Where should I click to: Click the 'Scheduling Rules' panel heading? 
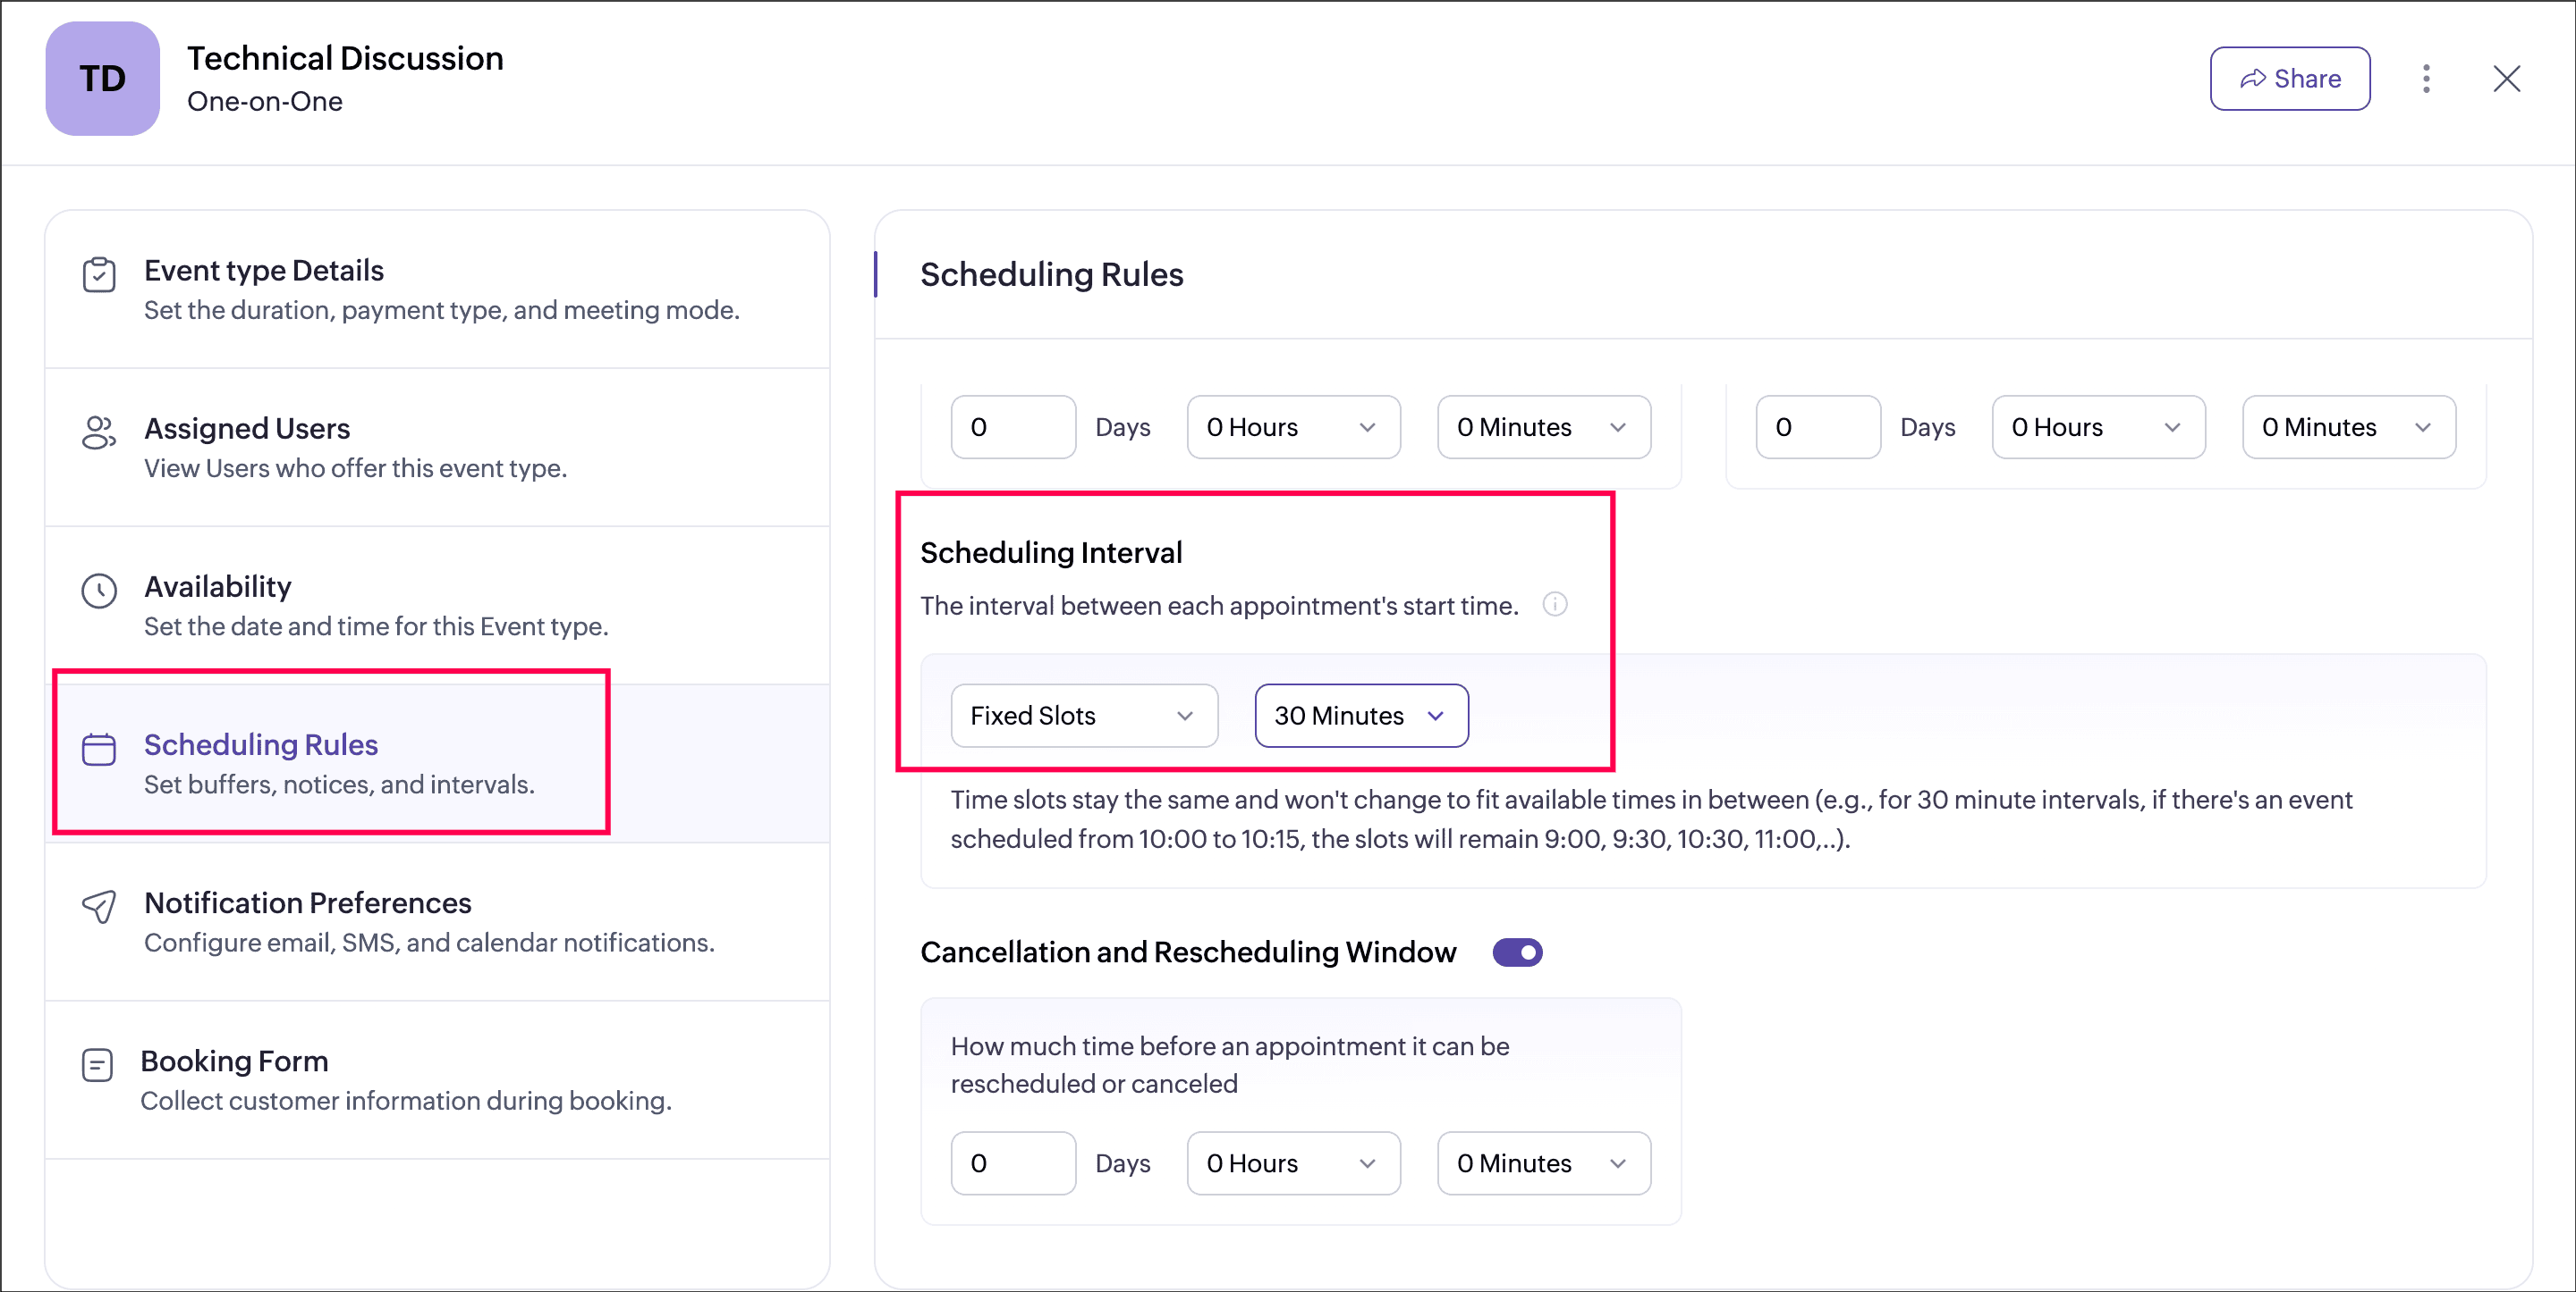click(1051, 275)
